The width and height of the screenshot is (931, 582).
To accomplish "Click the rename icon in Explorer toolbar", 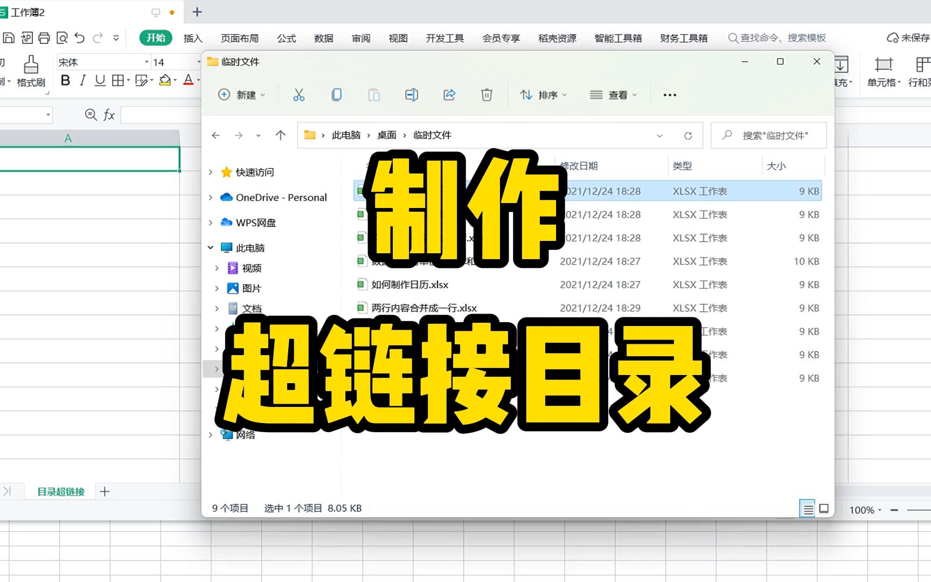I will click(412, 95).
